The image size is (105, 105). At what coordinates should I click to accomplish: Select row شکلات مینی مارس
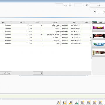(45, 28)
